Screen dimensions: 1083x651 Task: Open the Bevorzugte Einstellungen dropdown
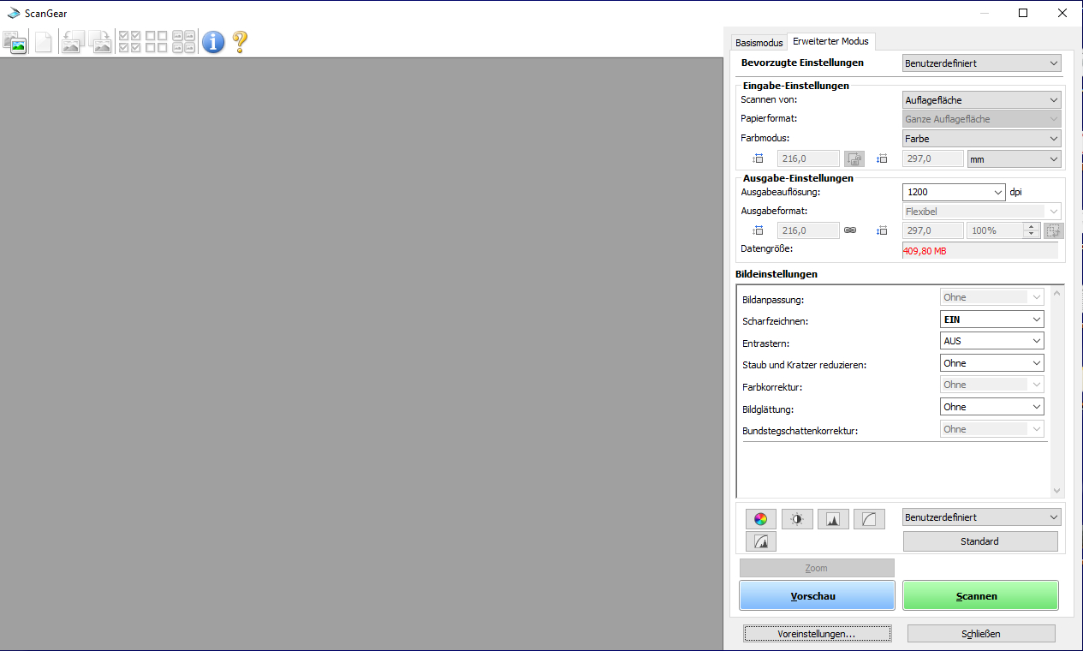pos(982,63)
